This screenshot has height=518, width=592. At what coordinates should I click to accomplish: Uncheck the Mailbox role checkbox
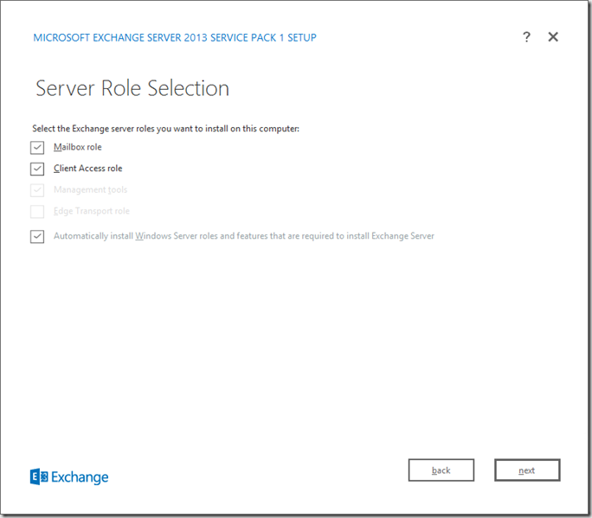click(37, 148)
